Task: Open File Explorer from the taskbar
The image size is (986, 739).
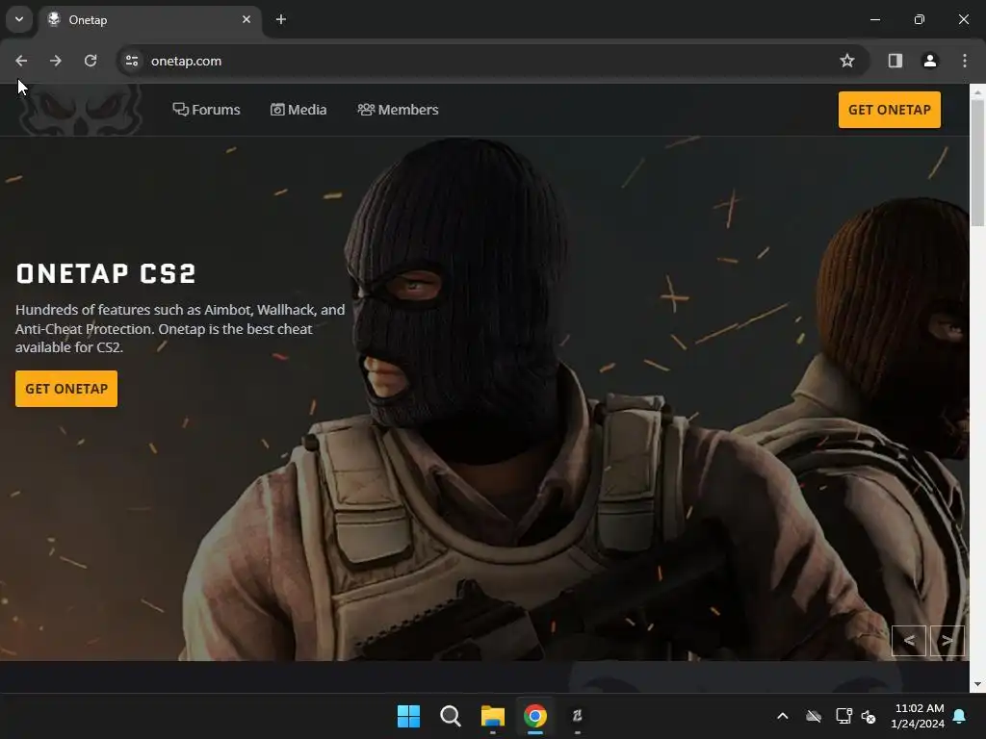Action: pyautogui.click(x=492, y=716)
